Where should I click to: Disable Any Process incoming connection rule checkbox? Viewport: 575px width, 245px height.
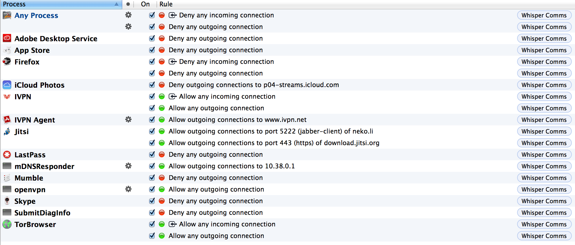coord(152,15)
